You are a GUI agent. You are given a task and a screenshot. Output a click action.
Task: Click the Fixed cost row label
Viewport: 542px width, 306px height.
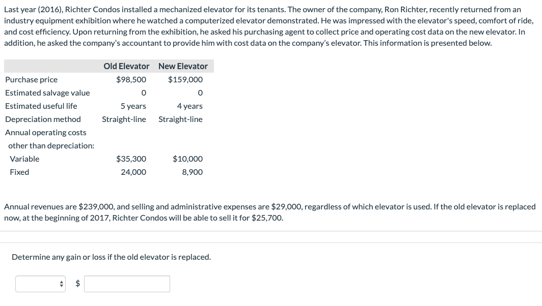pyautogui.click(x=19, y=172)
